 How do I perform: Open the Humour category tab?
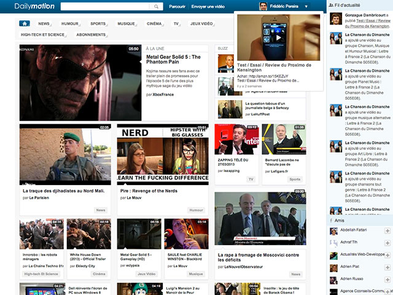[x=70, y=23]
